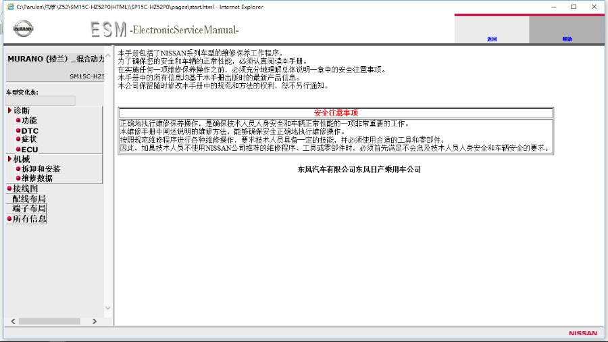
Task: Click the sidebar scroll down arrow
Action: 108,308
